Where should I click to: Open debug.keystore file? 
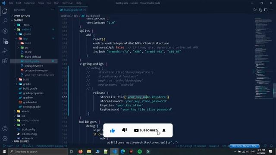[34, 66]
